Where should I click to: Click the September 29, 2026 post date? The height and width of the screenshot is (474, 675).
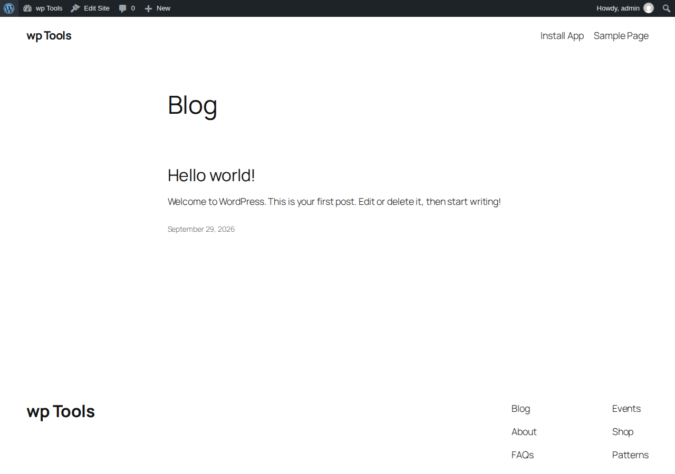(201, 229)
